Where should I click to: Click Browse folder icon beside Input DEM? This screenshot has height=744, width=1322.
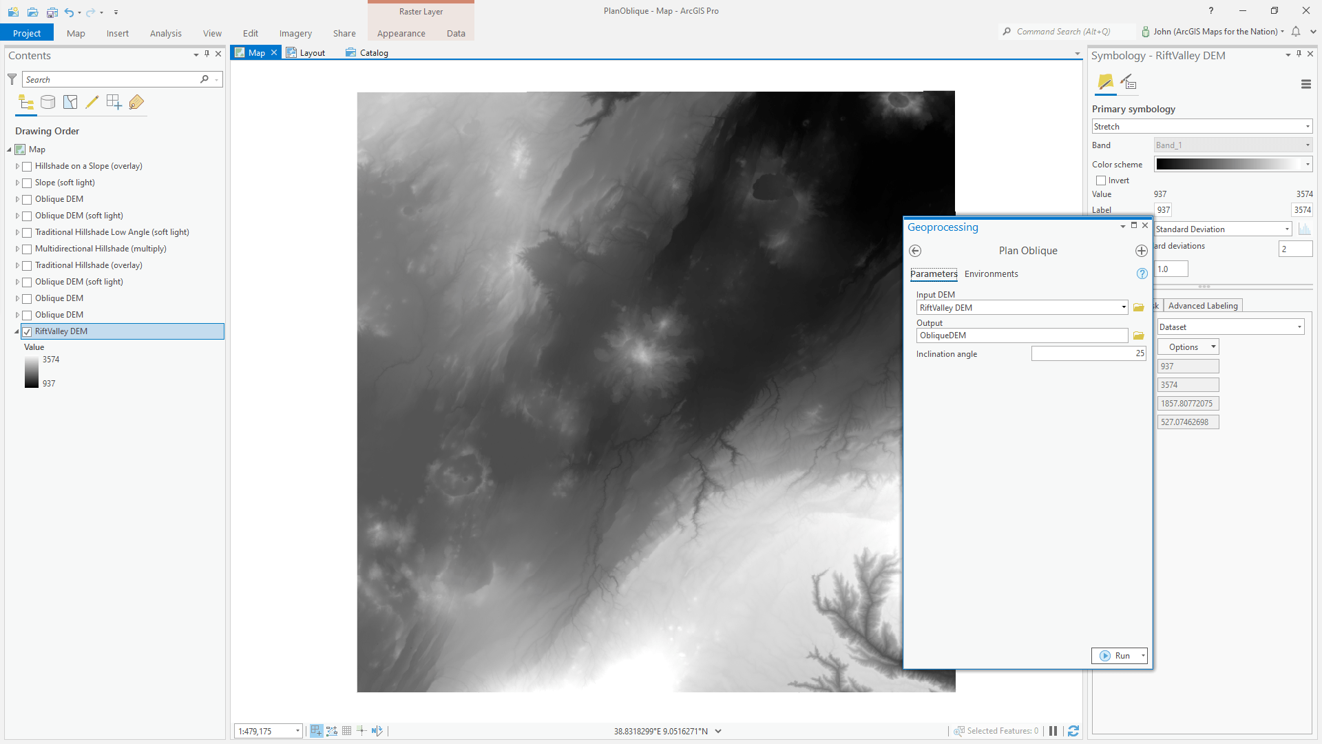1138,308
